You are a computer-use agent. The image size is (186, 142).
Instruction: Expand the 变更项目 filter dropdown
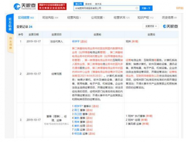point(151,26)
